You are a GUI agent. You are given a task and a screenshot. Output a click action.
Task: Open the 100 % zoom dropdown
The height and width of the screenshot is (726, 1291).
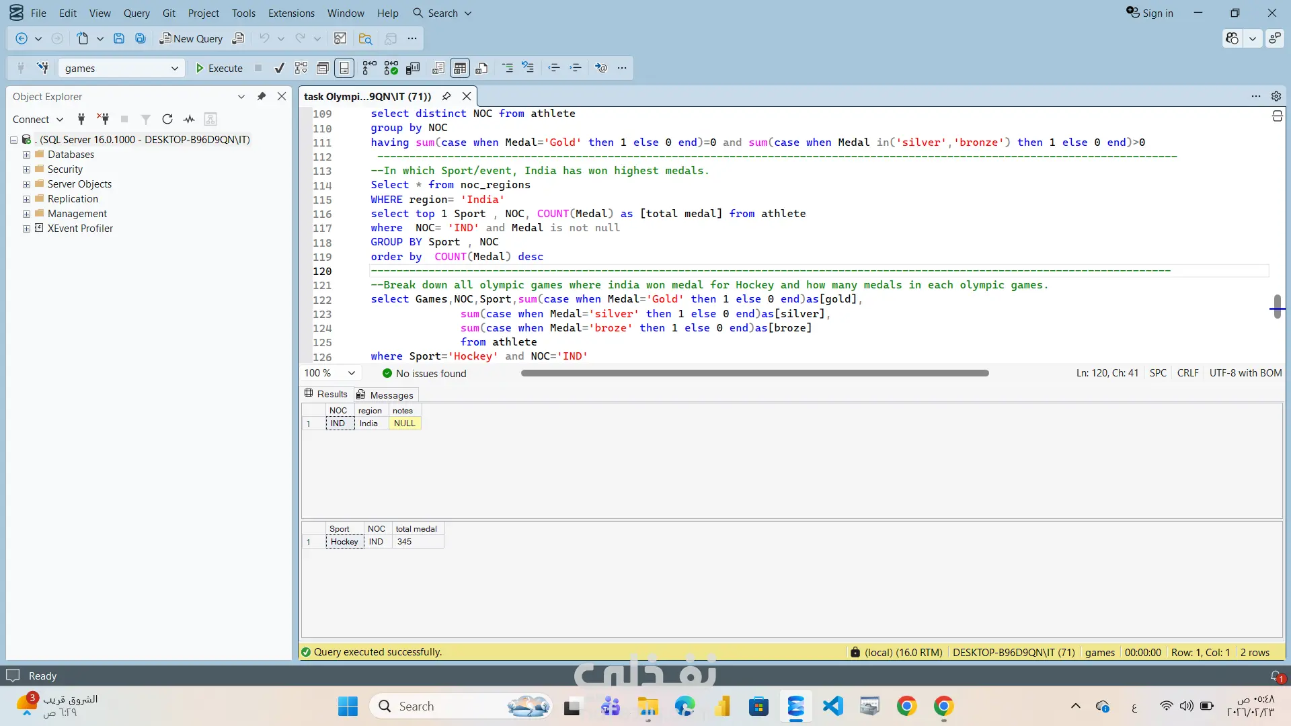coord(351,373)
